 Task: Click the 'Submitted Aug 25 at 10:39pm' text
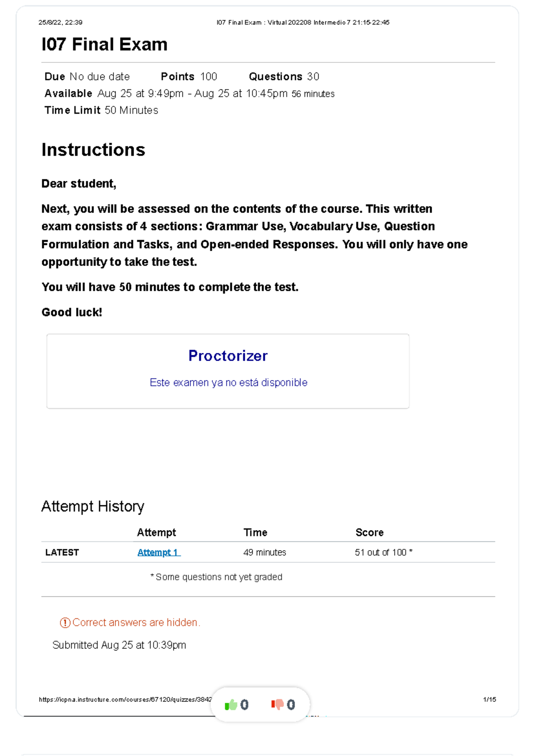119,645
